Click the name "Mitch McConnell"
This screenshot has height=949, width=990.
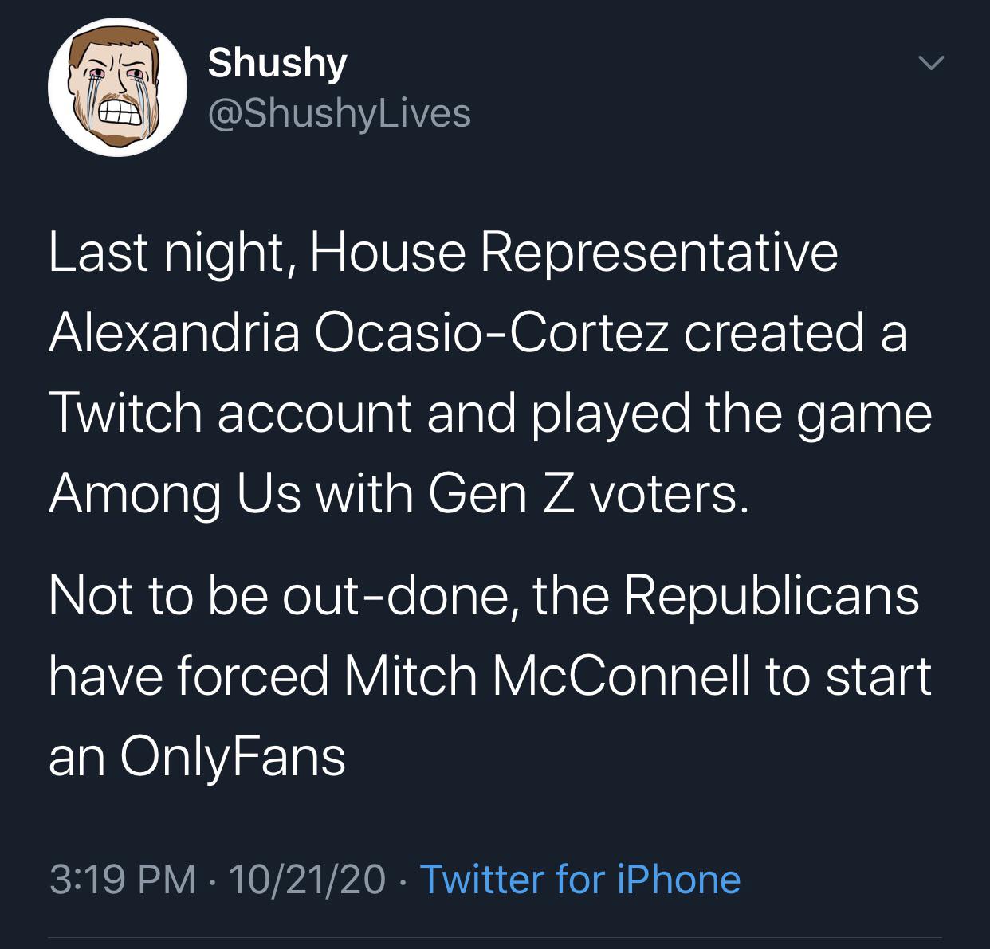tap(548, 676)
